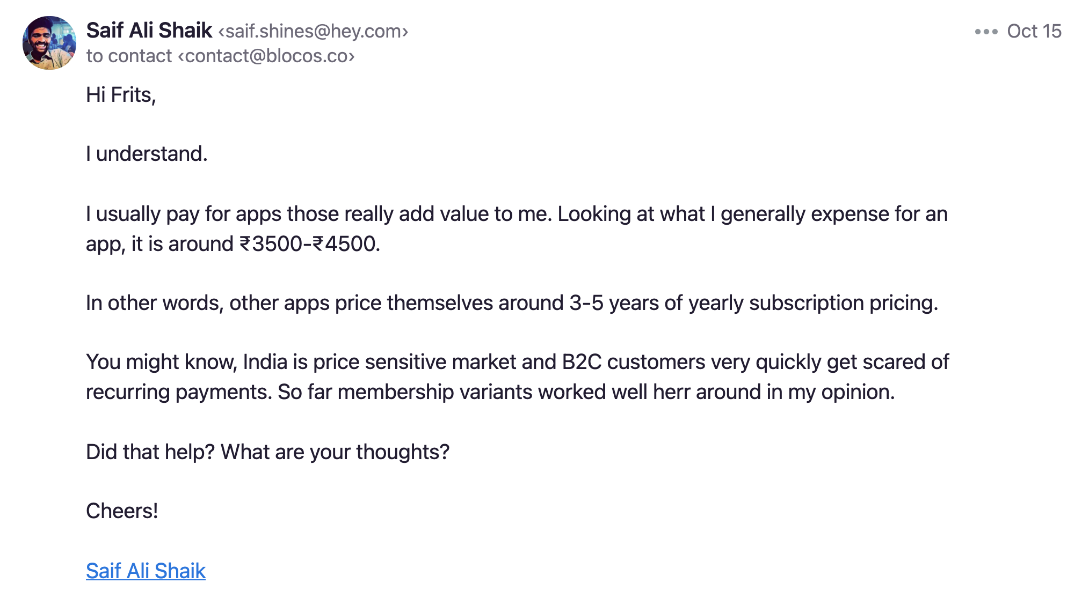
Task: Click the 'In other words' paragraph
Action: pyautogui.click(x=512, y=303)
